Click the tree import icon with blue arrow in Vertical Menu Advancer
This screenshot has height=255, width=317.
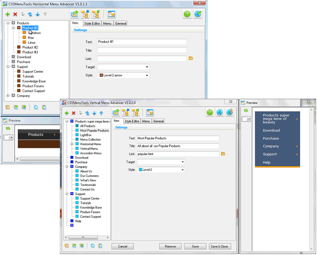tap(125, 112)
